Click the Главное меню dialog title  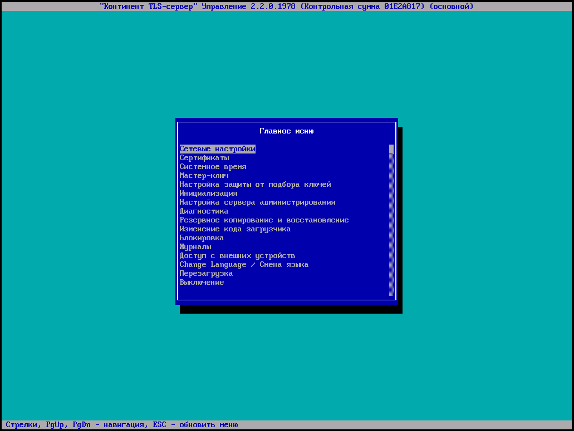tap(287, 131)
